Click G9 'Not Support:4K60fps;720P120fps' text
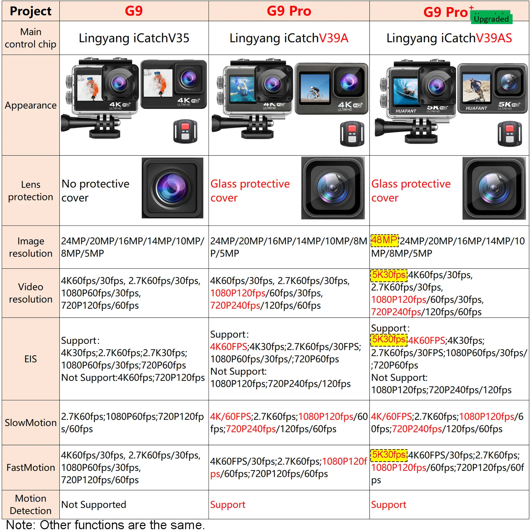 (x=133, y=378)
